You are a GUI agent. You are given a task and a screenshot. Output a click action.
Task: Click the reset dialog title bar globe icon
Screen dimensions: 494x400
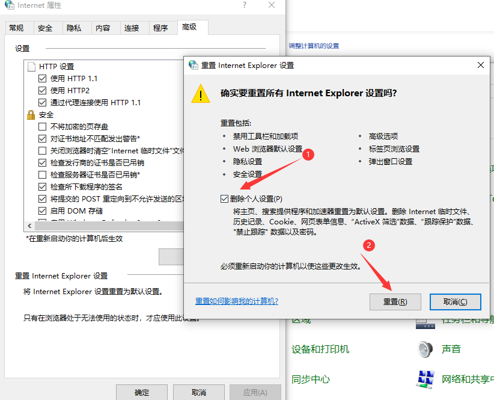[x=193, y=65]
